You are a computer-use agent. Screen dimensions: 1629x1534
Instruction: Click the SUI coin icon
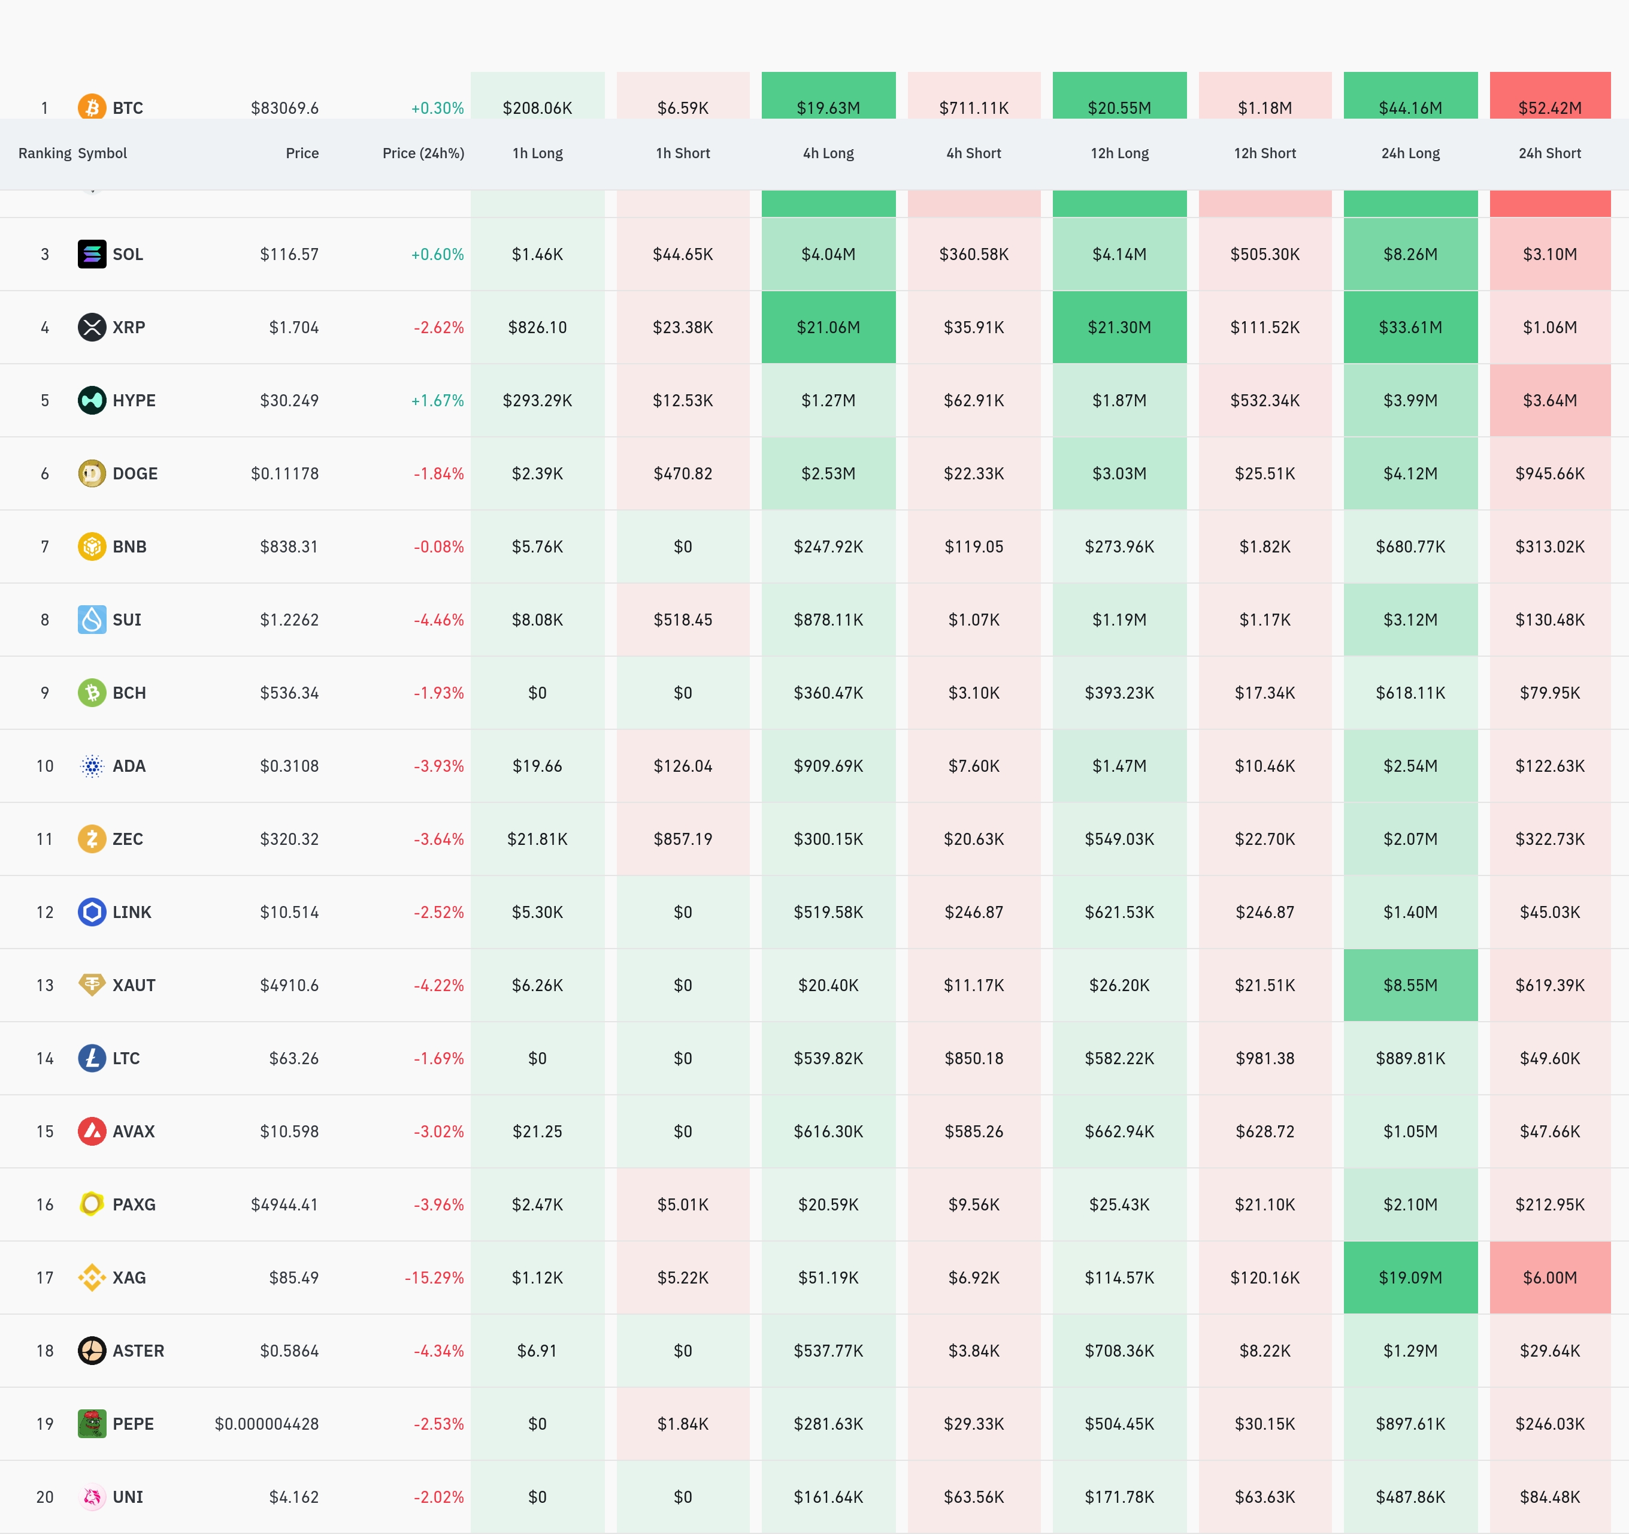(92, 619)
